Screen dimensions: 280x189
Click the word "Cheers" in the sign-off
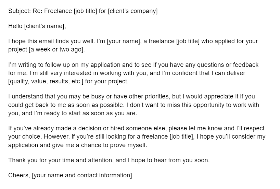18,175
